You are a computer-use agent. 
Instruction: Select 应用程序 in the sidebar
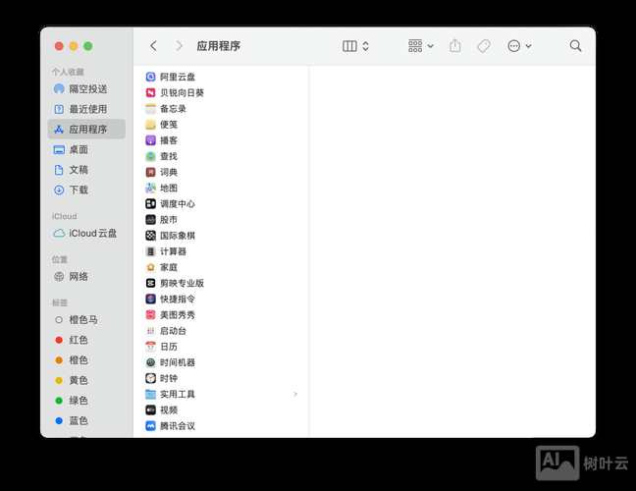click(86, 129)
